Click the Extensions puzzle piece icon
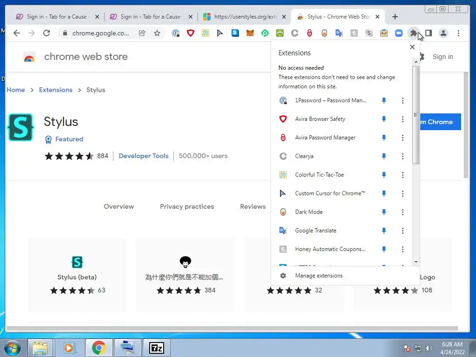This screenshot has height=357, width=476. (x=413, y=33)
